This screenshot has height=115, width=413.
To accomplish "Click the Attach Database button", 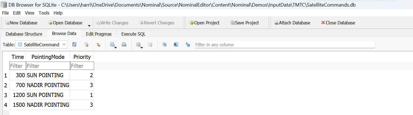I will (292, 23).
